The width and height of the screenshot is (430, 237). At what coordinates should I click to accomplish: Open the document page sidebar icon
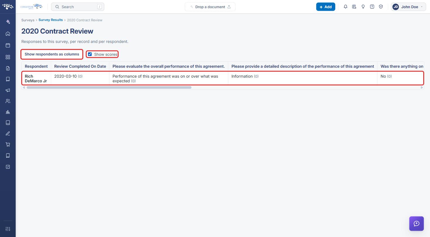(8, 68)
